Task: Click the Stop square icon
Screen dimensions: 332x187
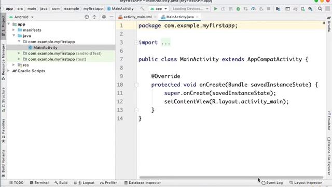Action: tap(269, 9)
